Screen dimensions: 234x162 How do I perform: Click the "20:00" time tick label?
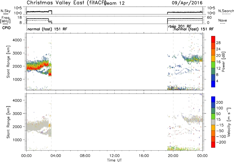[173, 156]
